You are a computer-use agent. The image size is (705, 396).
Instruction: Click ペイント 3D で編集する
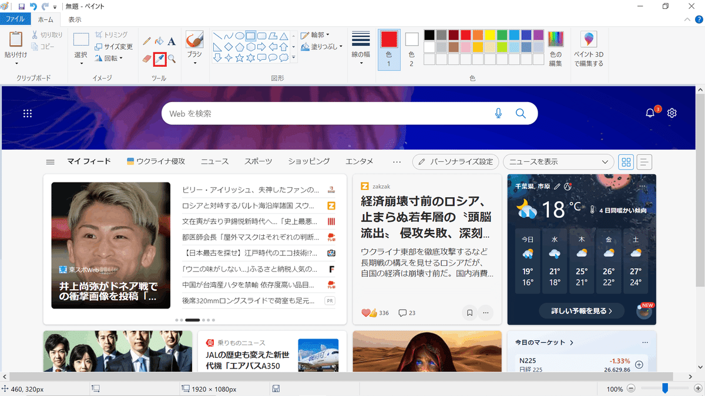point(589,49)
